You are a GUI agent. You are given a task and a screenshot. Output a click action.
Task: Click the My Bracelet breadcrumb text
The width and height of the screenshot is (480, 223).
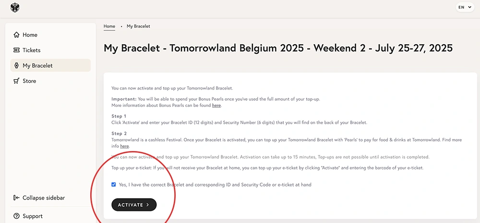[138, 26]
